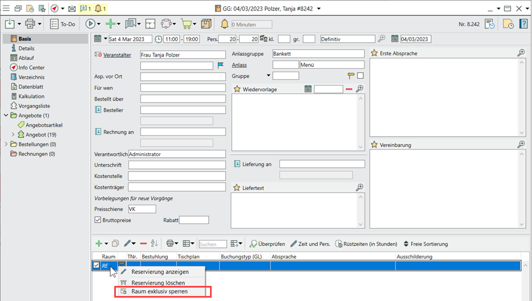Click the shopping cart icon in toolbar

pyautogui.click(x=186, y=24)
